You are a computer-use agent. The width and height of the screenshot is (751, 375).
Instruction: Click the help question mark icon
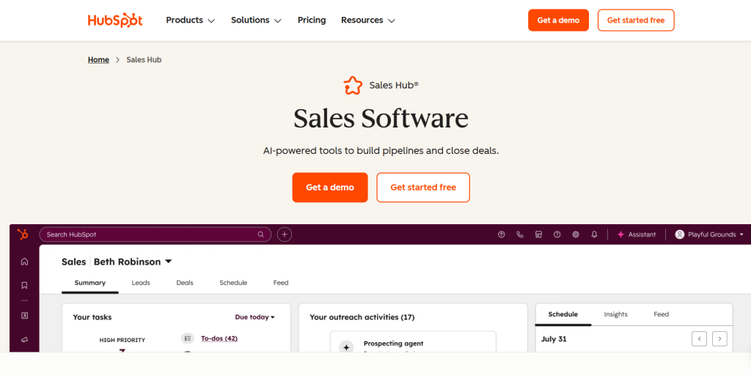point(557,234)
